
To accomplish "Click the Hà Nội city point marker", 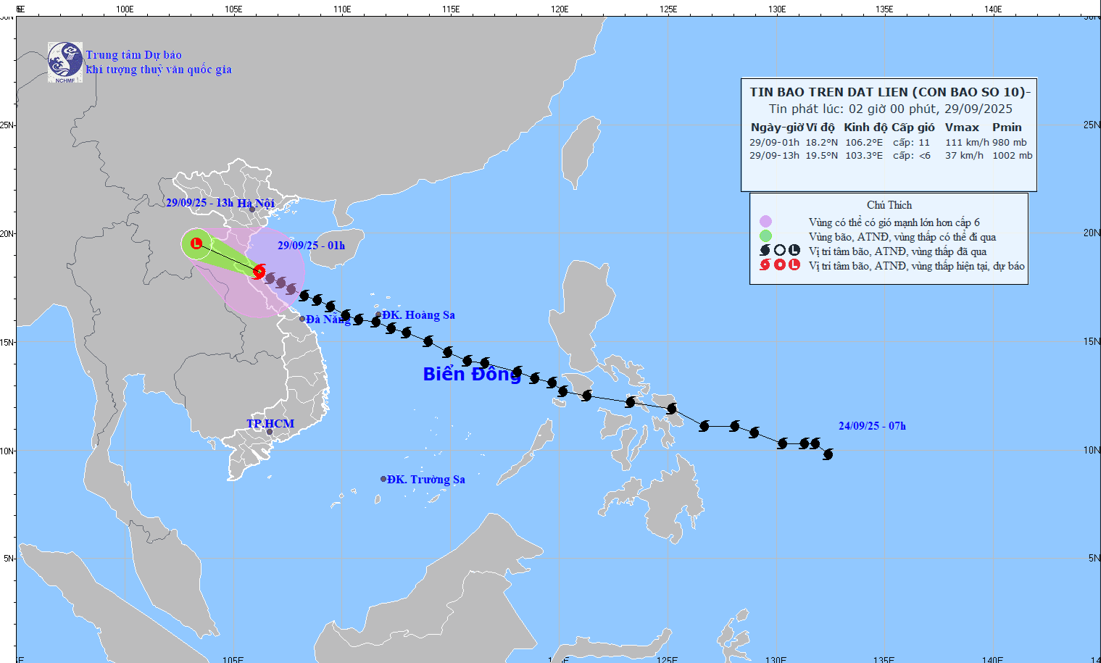I will [252, 209].
